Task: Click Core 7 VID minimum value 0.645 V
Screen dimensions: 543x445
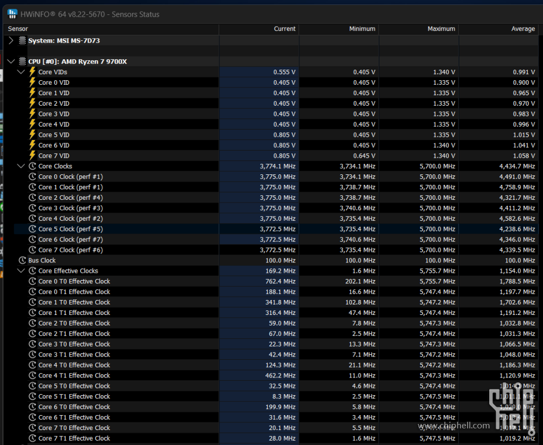Action: tap(364, 156)
